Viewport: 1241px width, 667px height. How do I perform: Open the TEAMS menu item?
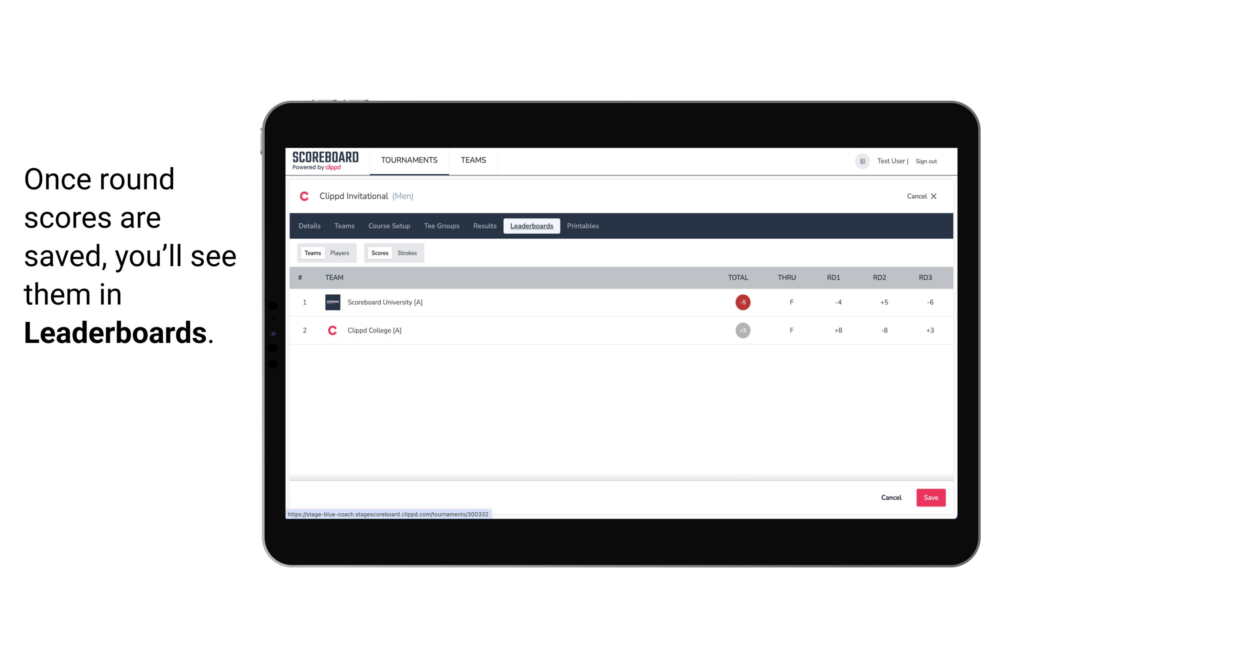[x=474, y=160]
